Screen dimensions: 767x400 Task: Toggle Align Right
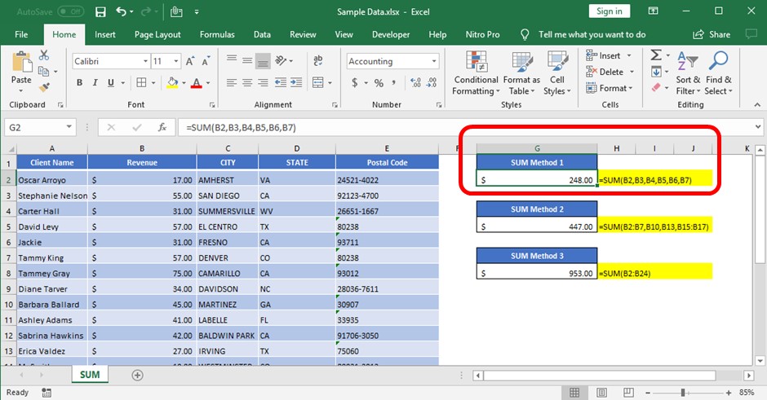(264, 82)
